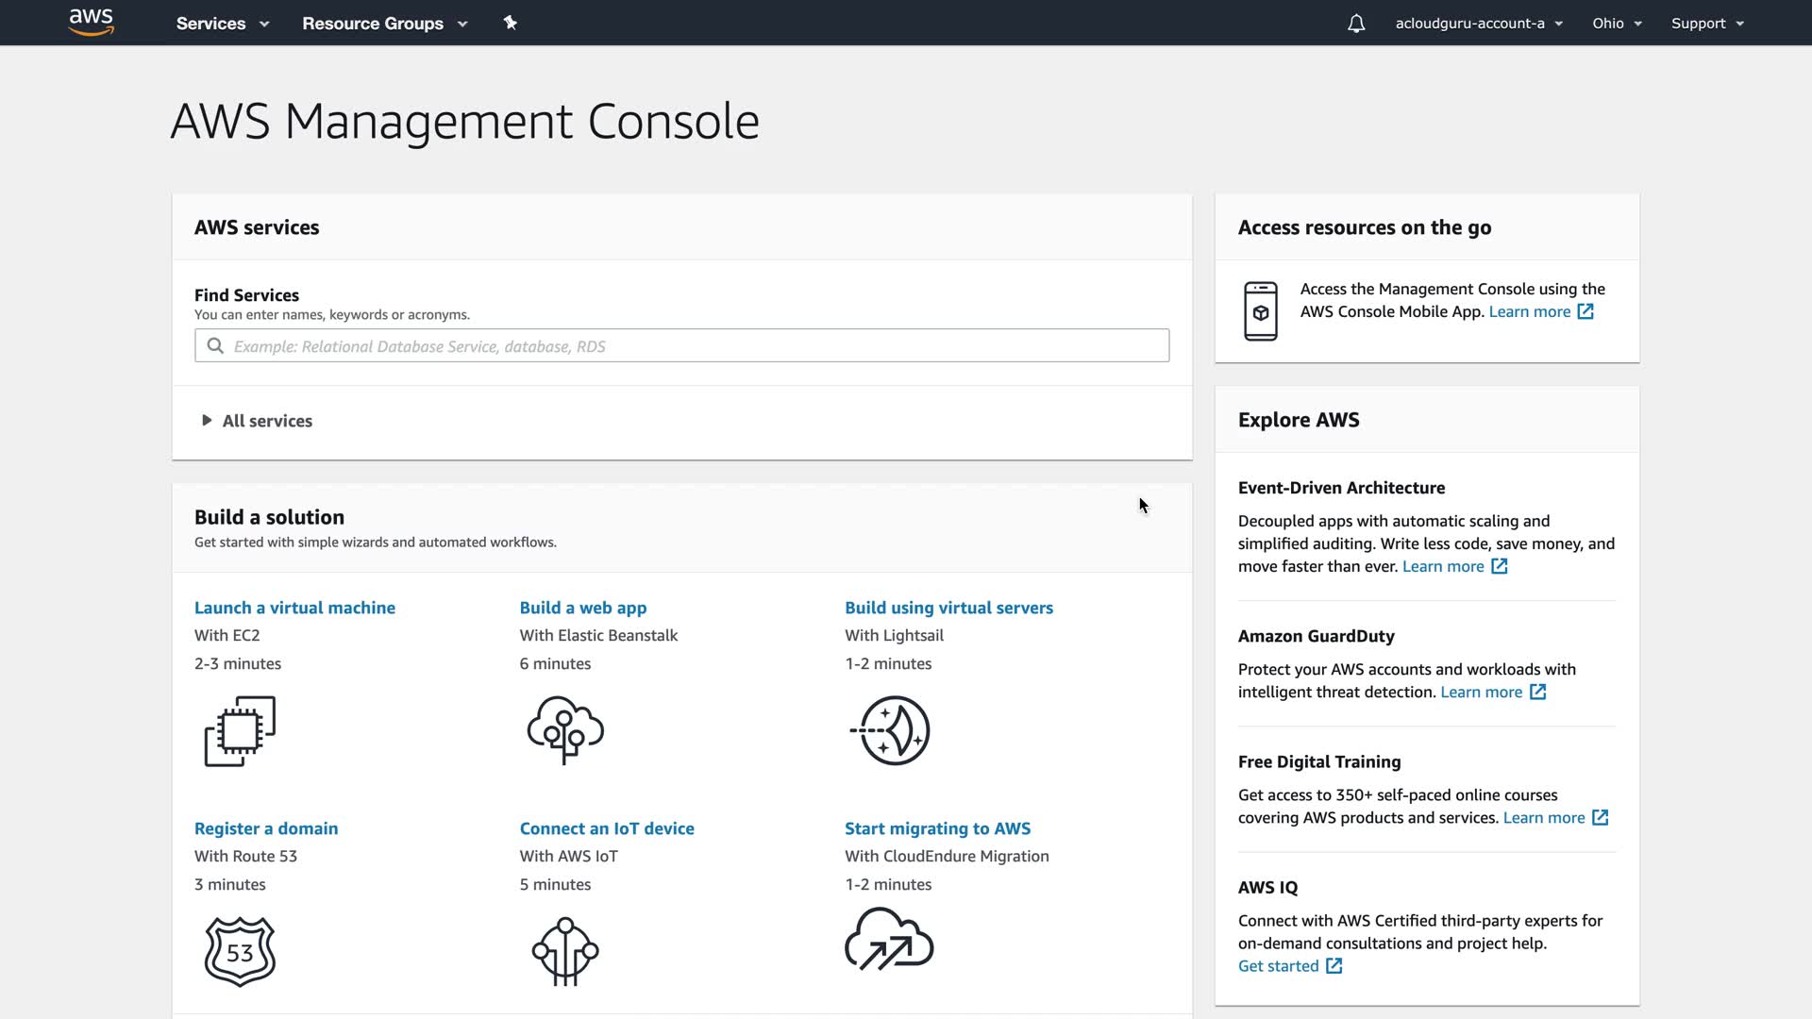Screen dimensions: 1812x1019
Task: Click the CloudEndure migration cloud icon
Action: [889, 940]
